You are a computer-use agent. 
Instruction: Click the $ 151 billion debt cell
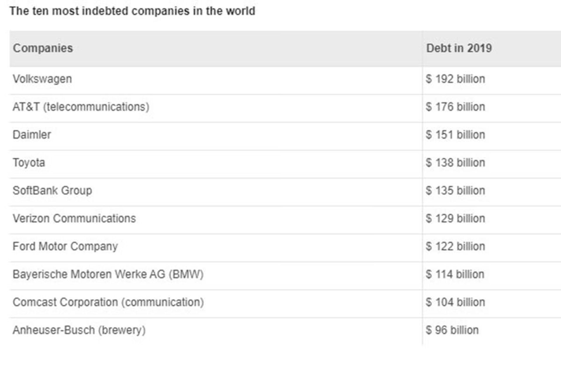click(455, 135)
